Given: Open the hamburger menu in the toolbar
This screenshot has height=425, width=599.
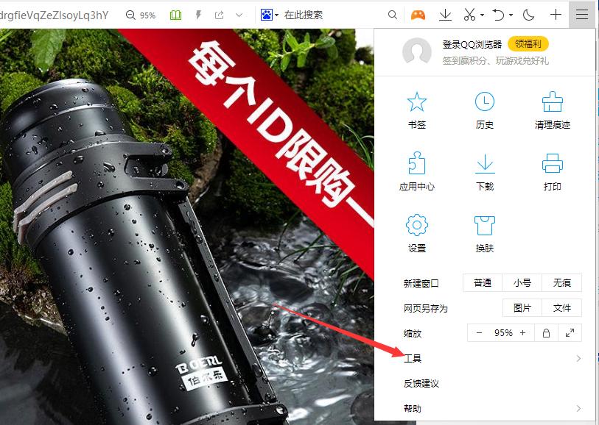Looking at the screenshot, I should pos(582,15).
